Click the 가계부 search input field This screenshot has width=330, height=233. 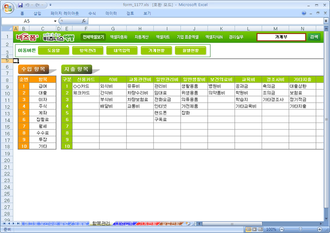click(281, 37)
